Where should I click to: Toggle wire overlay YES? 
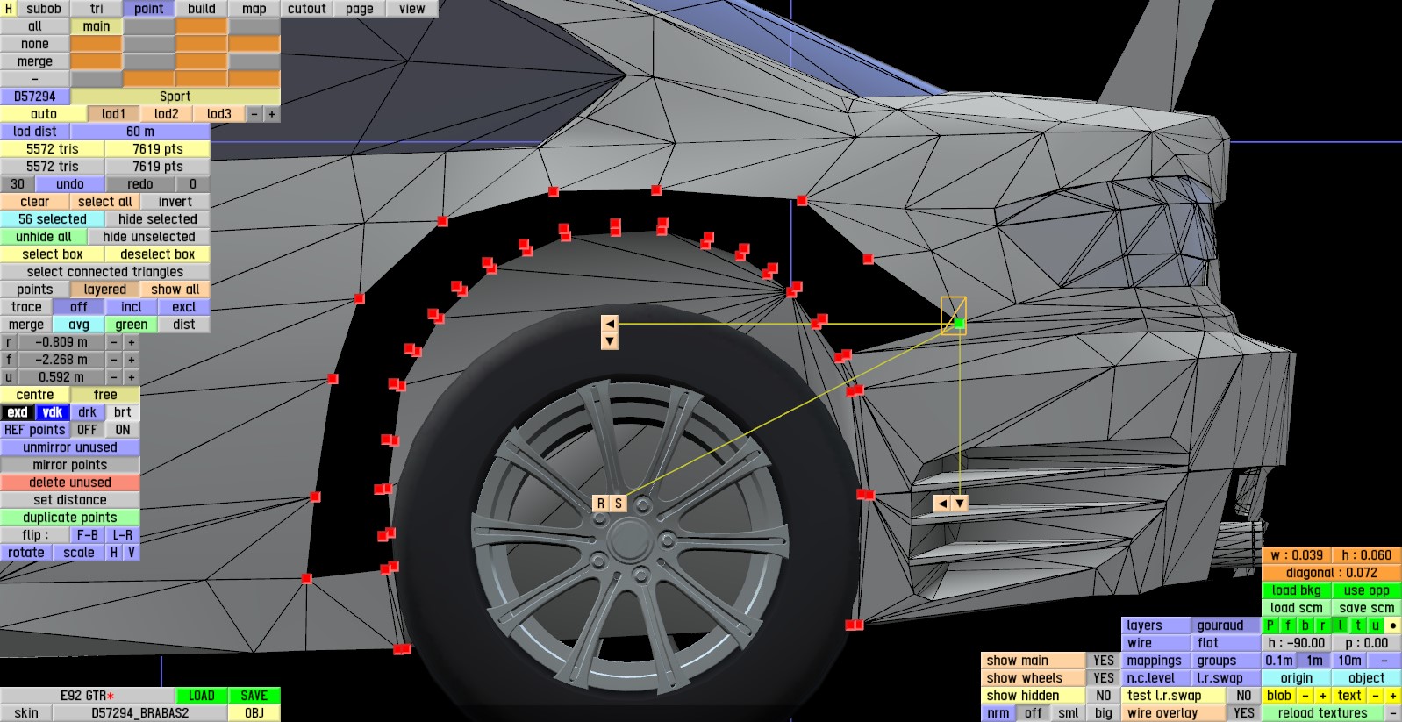(x=1244, y=713)
